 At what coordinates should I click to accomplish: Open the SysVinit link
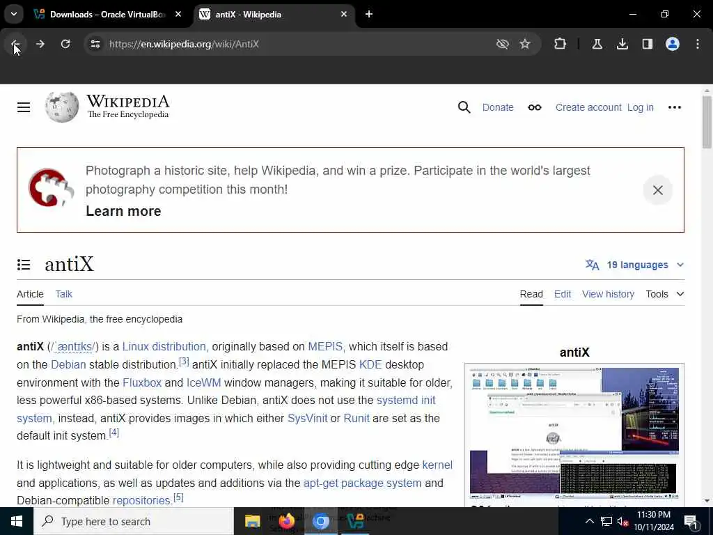click(x=307, y=419)
